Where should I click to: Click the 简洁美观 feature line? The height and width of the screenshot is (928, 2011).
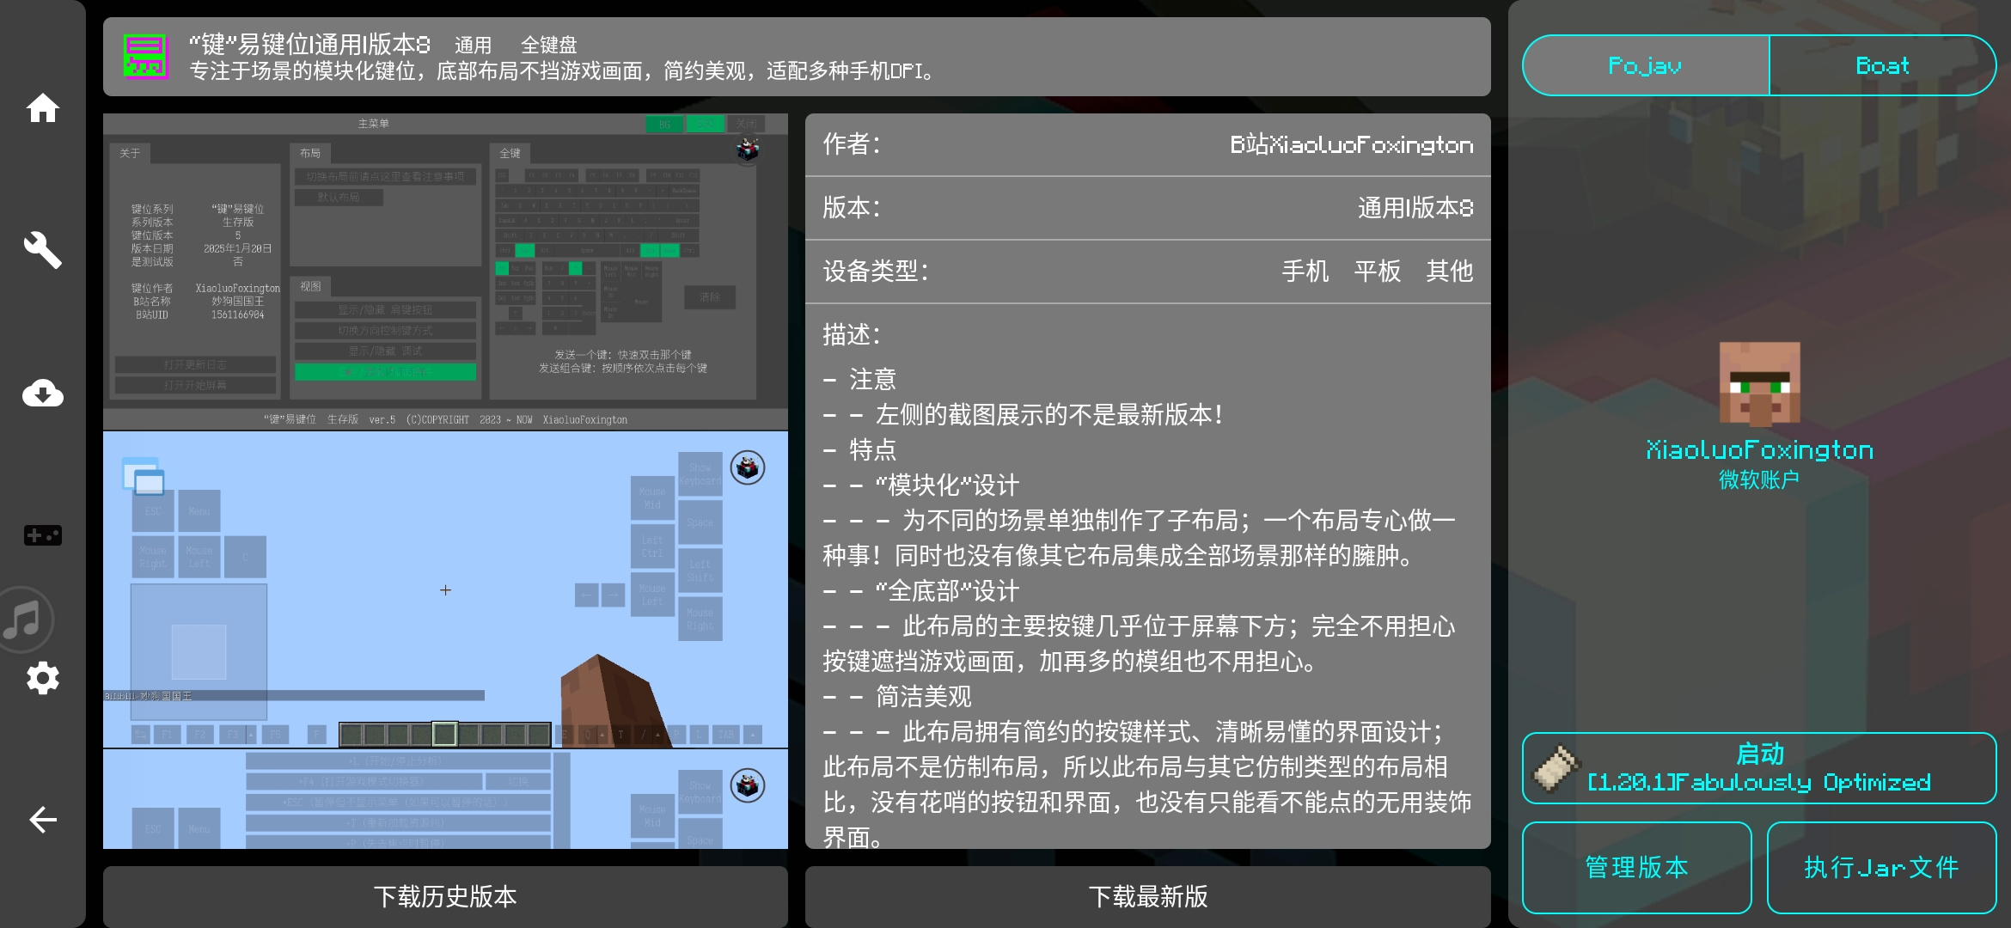898,696
